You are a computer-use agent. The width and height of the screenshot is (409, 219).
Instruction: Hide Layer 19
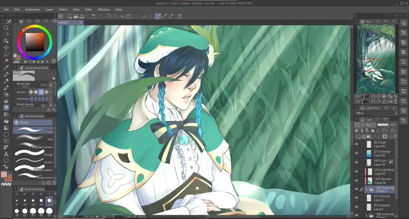tap(357, 163)
